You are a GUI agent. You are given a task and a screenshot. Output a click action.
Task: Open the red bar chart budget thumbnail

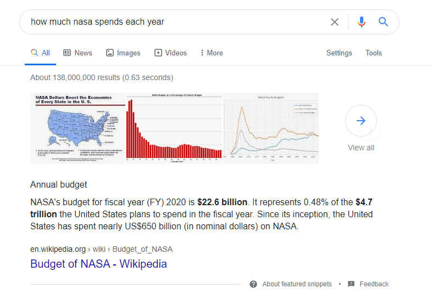coord(174,128)
